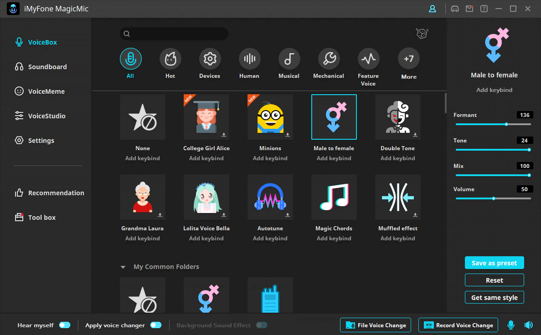Open the More voice categories
This screenshot has height=335, width=541.
coord(408,58)
